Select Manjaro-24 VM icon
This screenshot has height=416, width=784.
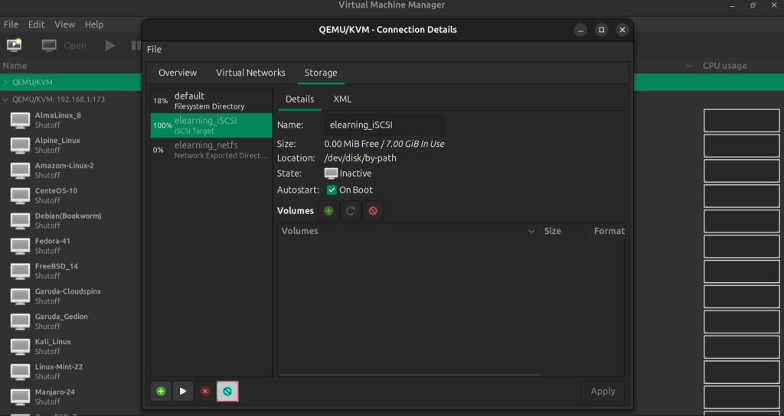21,397
